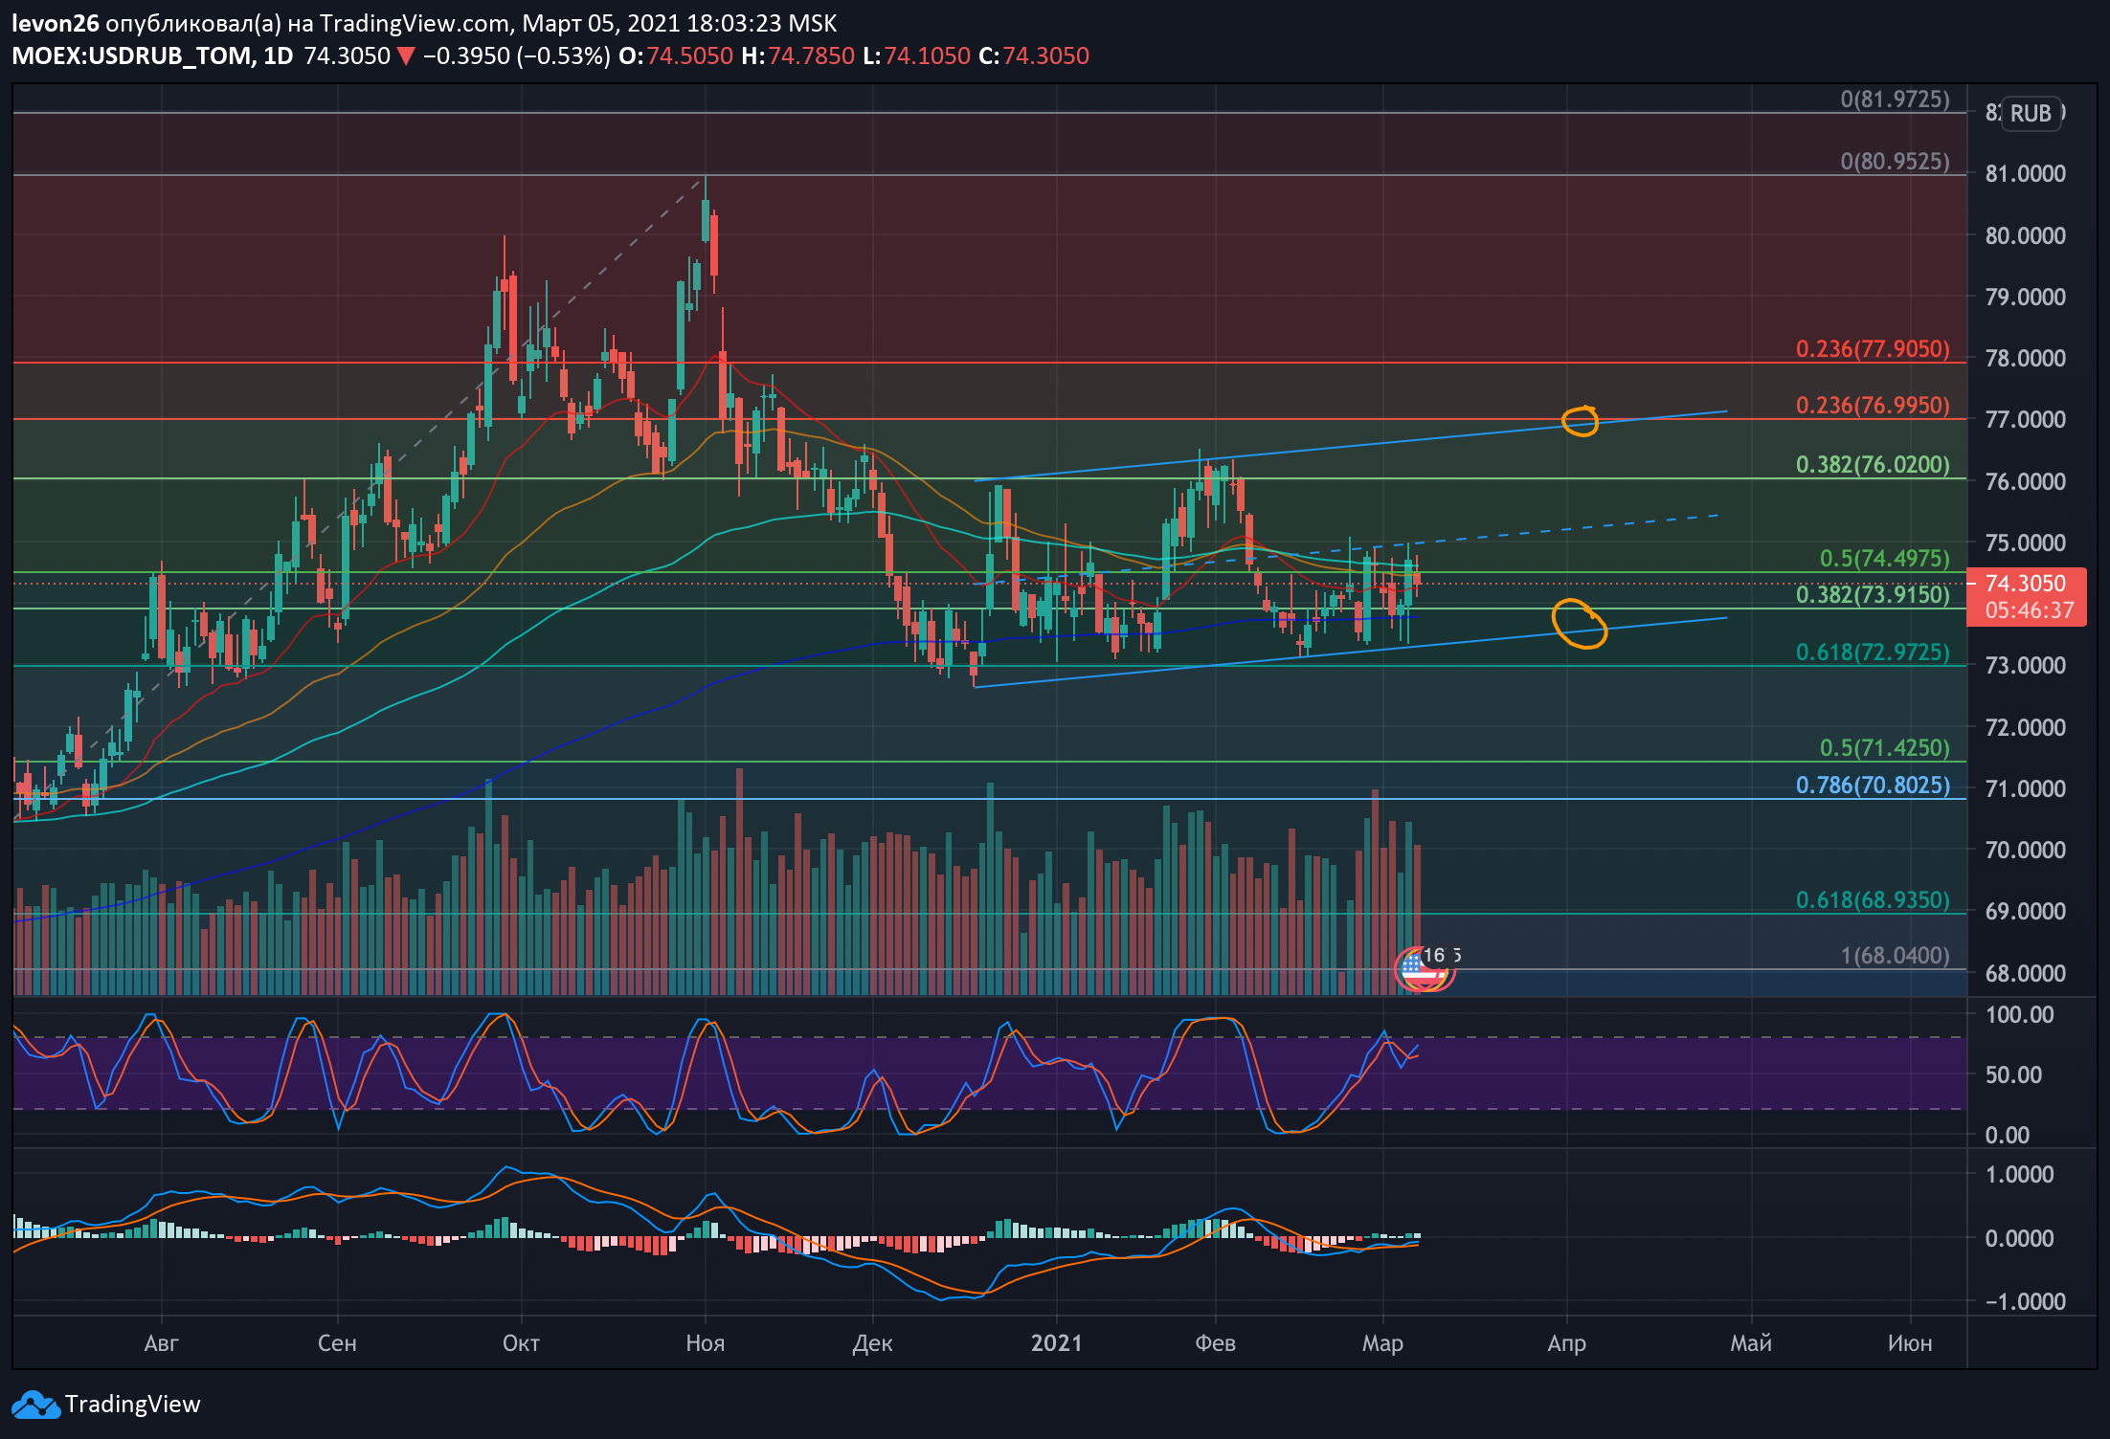Click the Ноя month label on time axis
The height and width of the screenshot is (1439, 2110).
705,1343
